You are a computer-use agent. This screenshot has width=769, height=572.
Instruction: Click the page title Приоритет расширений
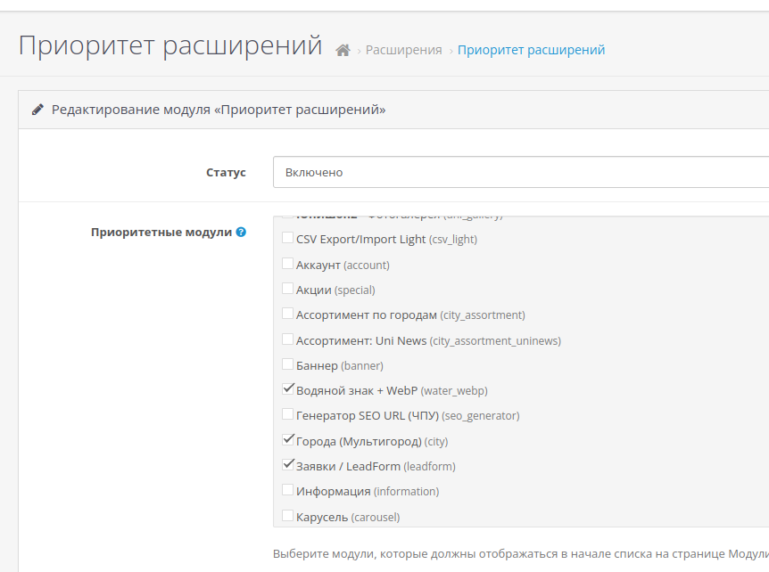click(x=170, y=46)
